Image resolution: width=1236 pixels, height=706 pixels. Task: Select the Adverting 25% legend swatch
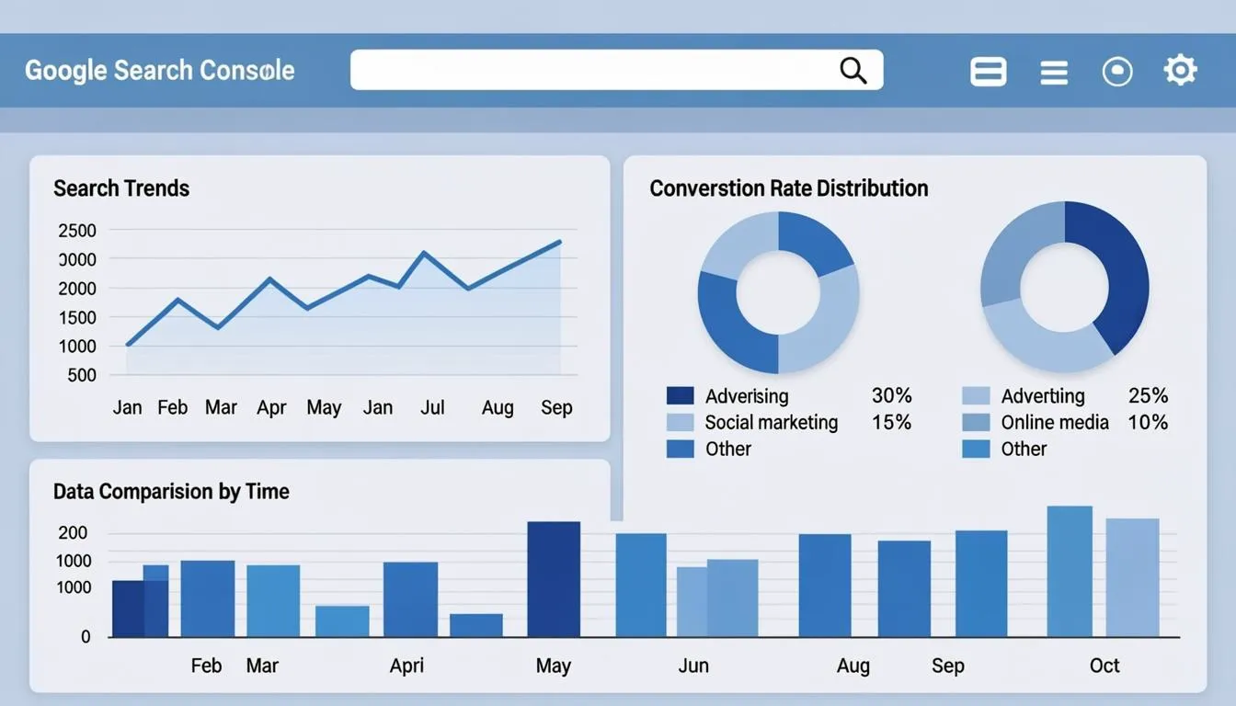click(x=976, y=396)
